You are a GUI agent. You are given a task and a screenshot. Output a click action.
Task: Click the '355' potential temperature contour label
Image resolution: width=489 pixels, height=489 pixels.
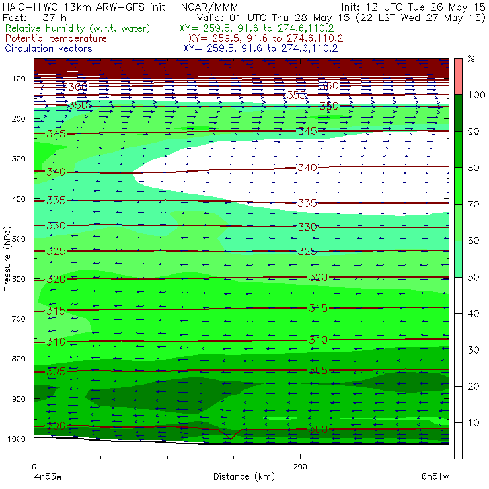click(x=296, y=94)
